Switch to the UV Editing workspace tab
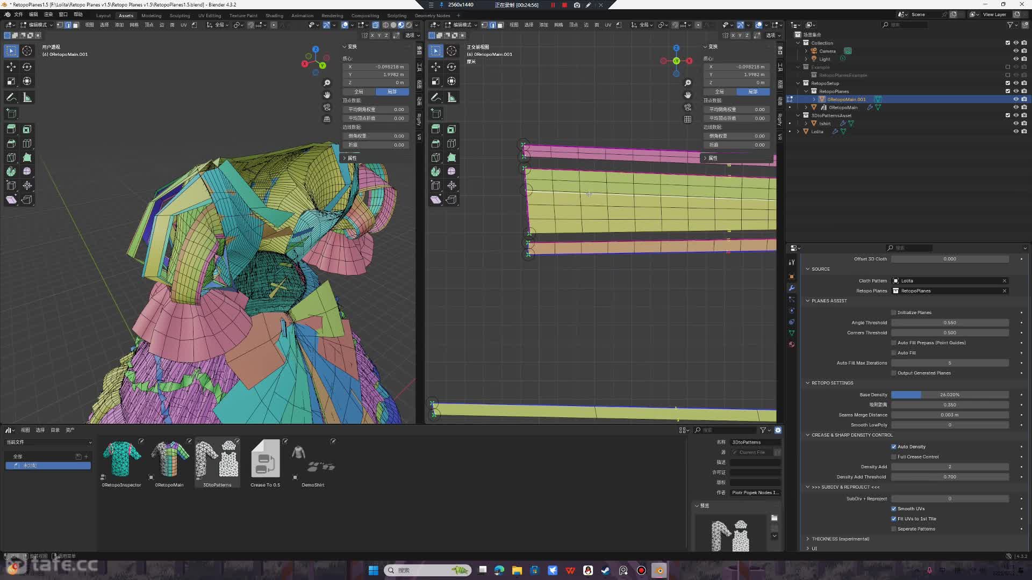Viewport: 1032px width, 580px height. point(210,16)
